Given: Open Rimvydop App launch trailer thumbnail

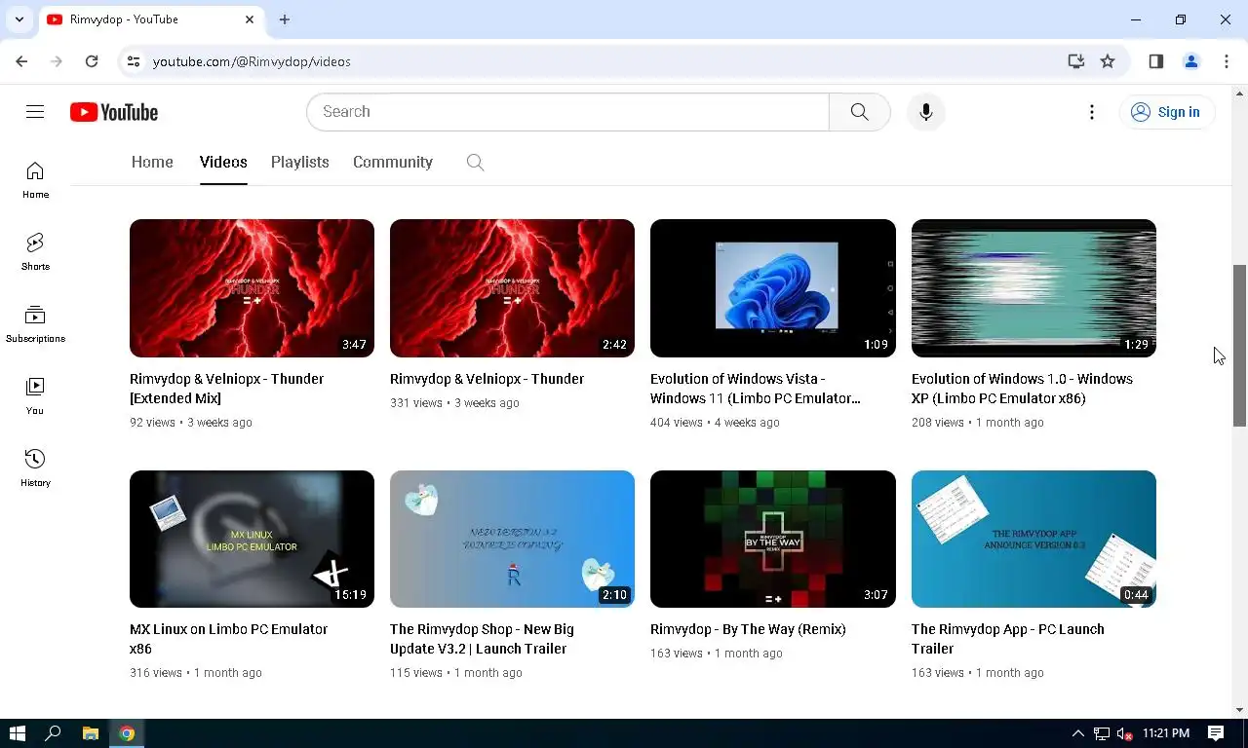Looking at the screenshot, I should point(1033,540).
